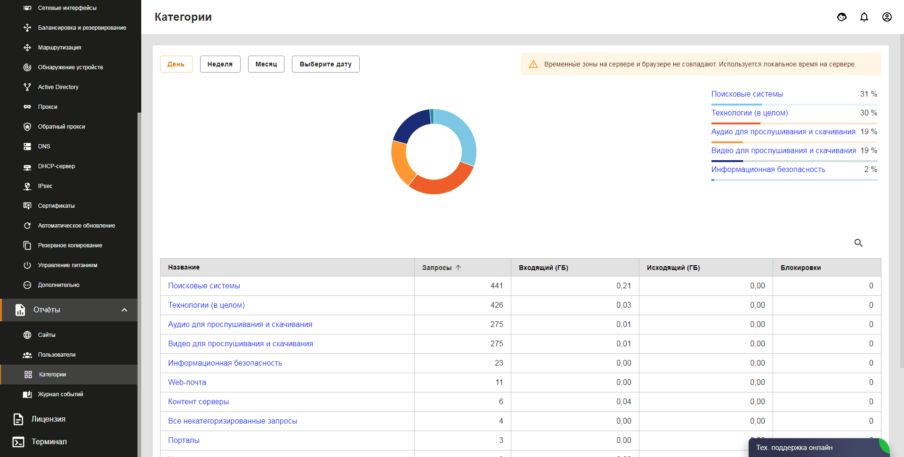The height and width of the screenshot is (457, 904).
Task: Open the notifications bell icon
Action: point(864,17)
